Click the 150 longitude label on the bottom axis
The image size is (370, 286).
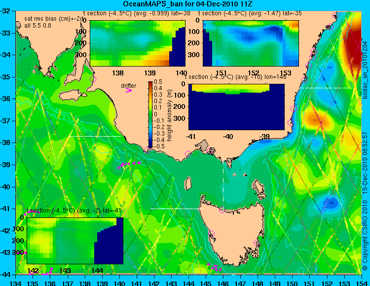293,283
